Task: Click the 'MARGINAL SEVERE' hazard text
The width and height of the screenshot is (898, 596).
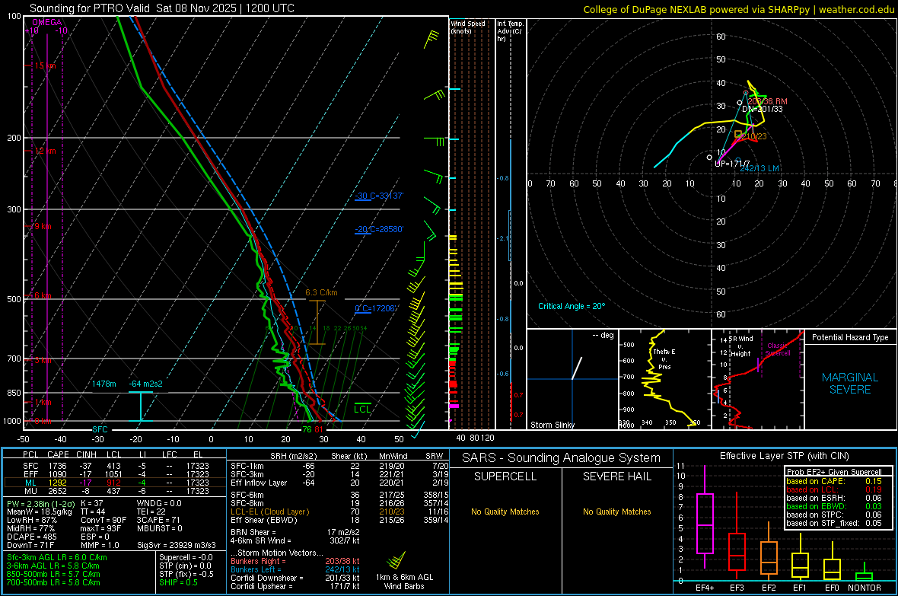Action: pos(850,384)
